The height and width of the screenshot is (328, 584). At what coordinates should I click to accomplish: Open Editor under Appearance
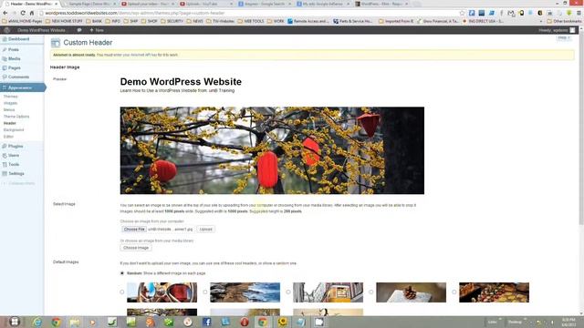tap(8, 137)
